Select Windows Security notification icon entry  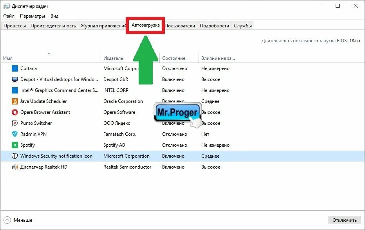click(56, 156)
